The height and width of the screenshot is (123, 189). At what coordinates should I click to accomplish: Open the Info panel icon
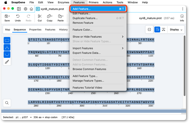(182, 16)
